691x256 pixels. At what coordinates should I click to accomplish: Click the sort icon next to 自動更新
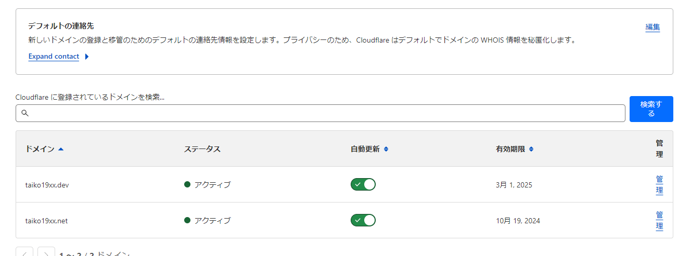386,149
